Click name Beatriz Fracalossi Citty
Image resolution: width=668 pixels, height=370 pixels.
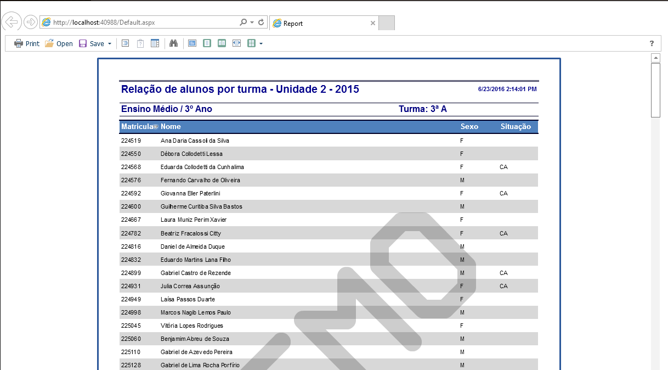191,233
